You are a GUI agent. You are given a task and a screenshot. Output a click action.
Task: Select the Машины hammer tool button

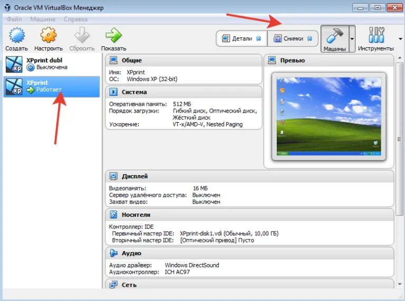[x=335, y=38]
